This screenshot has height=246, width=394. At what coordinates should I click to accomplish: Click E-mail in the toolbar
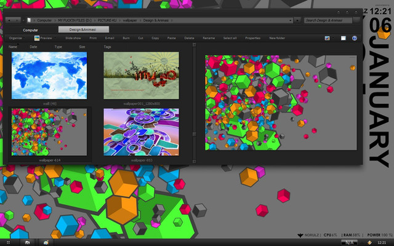coord(110,38)
